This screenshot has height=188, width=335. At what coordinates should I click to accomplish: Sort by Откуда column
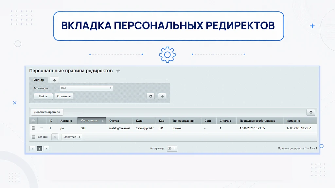[x=119, y=121]
